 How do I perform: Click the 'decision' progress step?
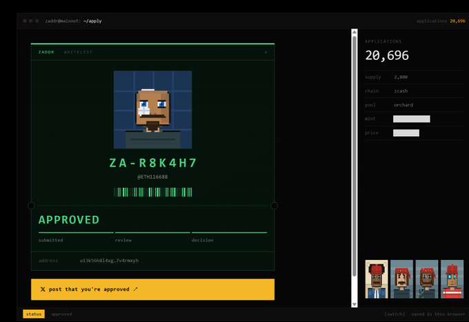tap(203, 240)
